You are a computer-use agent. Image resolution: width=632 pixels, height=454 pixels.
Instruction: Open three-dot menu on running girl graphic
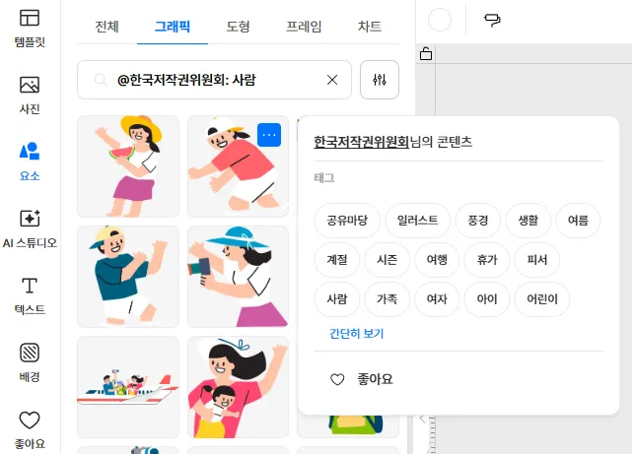pos(269,135)
